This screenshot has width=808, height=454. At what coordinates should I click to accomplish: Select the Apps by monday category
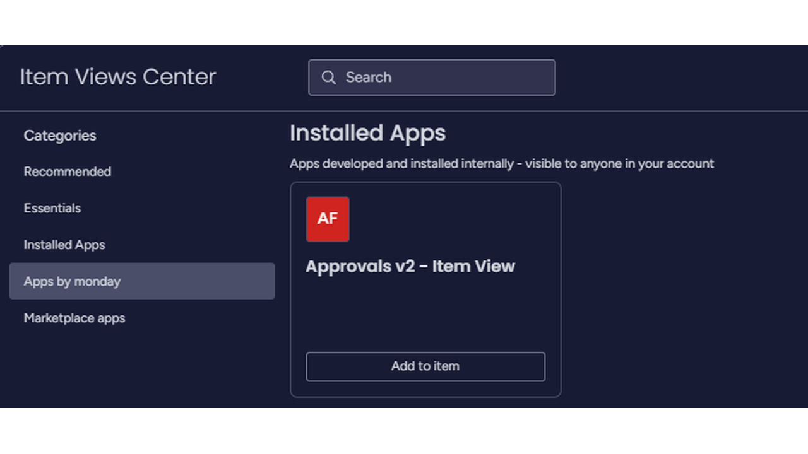coord(142,281)
